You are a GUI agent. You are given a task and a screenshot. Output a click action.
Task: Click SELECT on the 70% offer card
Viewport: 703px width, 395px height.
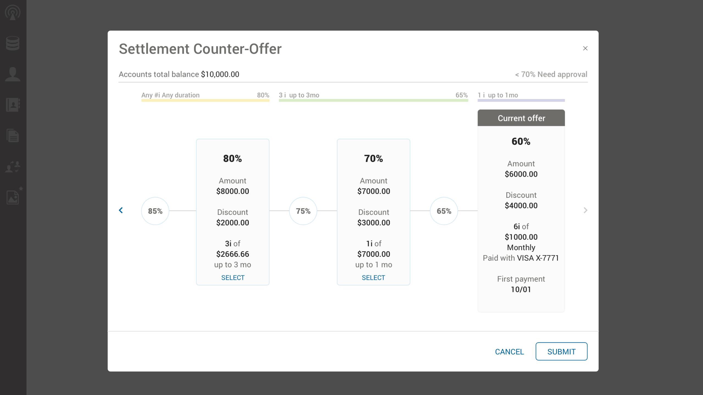tap(373, 278)
